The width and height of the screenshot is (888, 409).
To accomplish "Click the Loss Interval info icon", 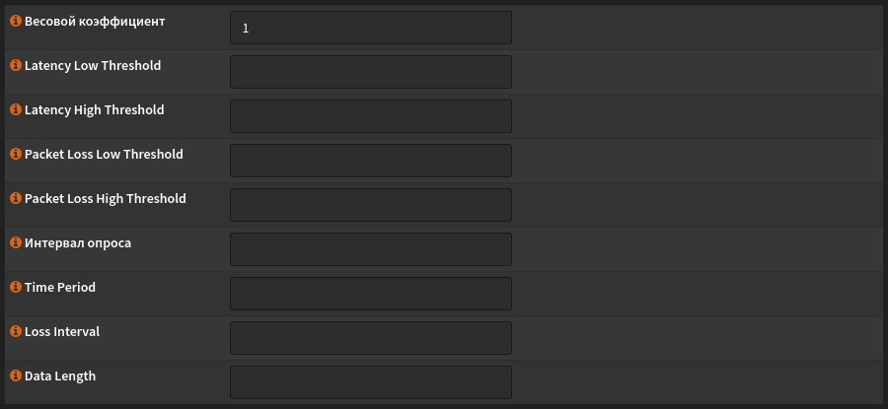I will pyautogui.click(x=16, y=331).
